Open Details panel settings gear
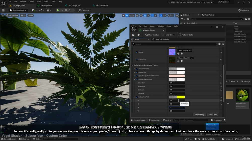 pyautogui.click(x=223, y=44)
